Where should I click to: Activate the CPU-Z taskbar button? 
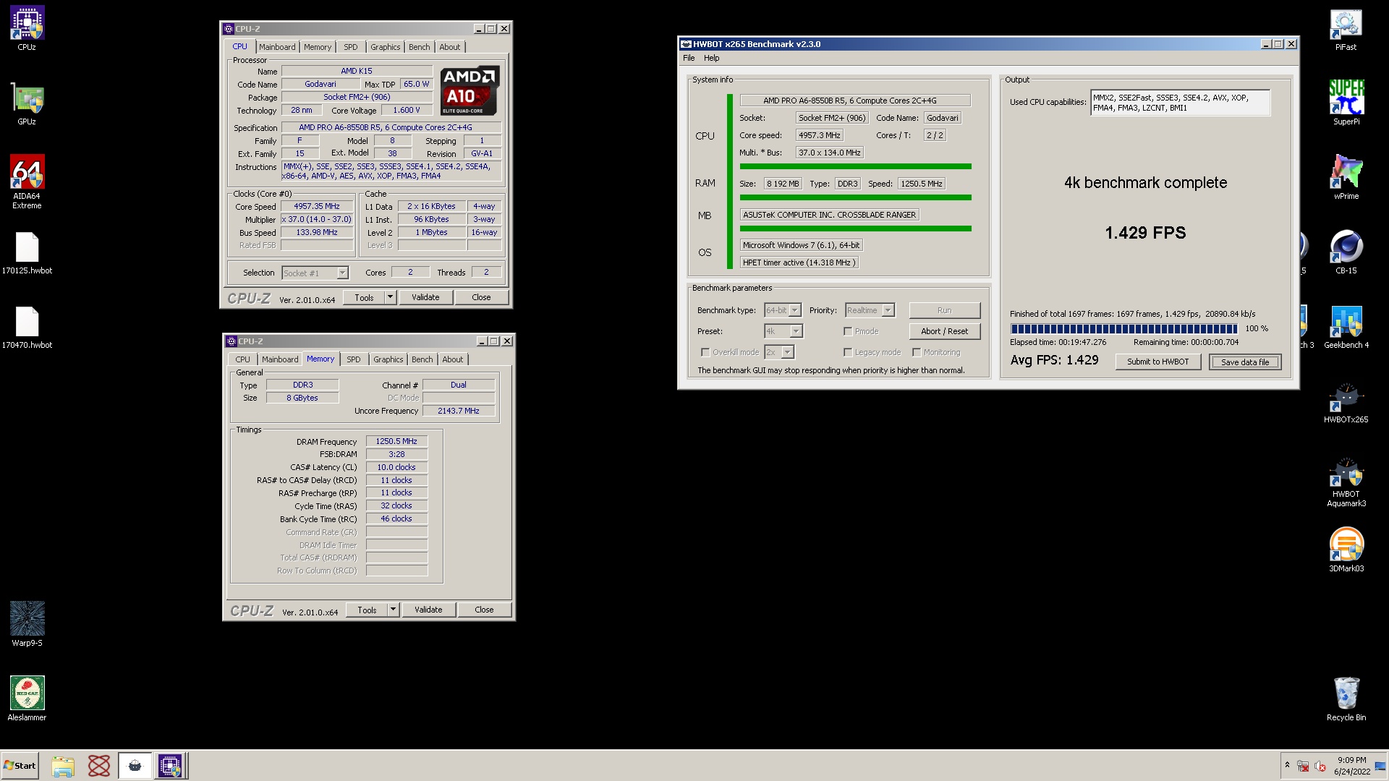coord(171,766)
